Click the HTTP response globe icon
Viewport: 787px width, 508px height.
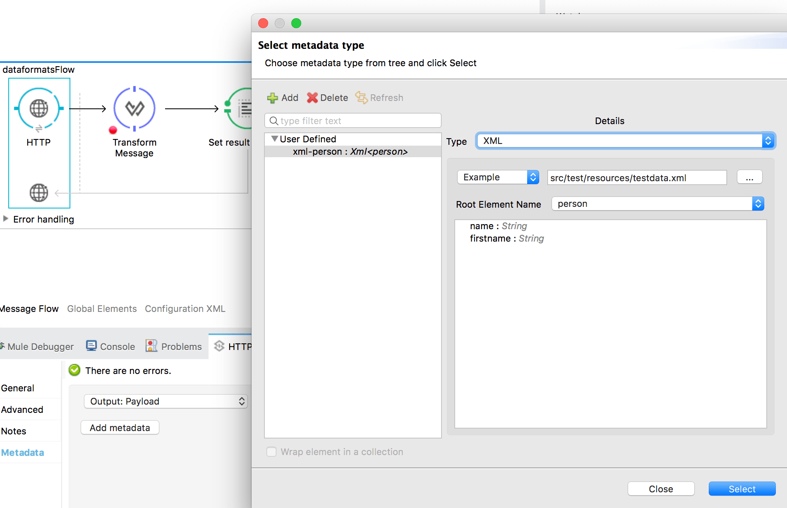click(x=39, y=193)
